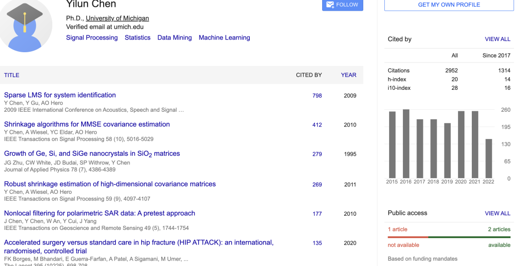The image size is (528, 266).
Task: Click the 412 cited-by count
Action: [317, 125]
